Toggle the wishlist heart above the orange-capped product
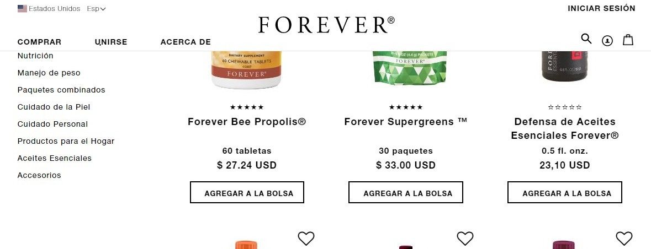This screenshot has width=651, height=249. coord(306,238)
